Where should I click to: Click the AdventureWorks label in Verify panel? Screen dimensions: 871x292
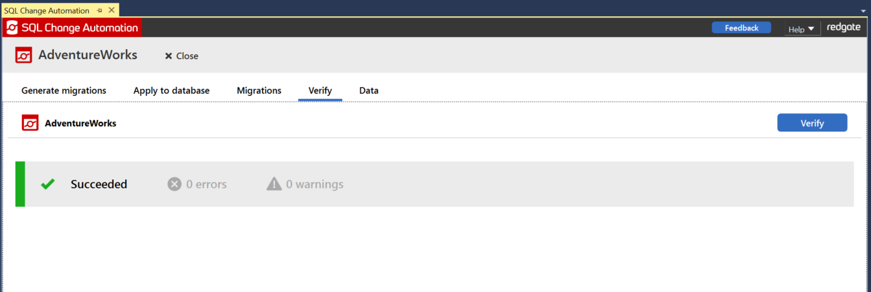pyautogui.click(x=80, y=123)
